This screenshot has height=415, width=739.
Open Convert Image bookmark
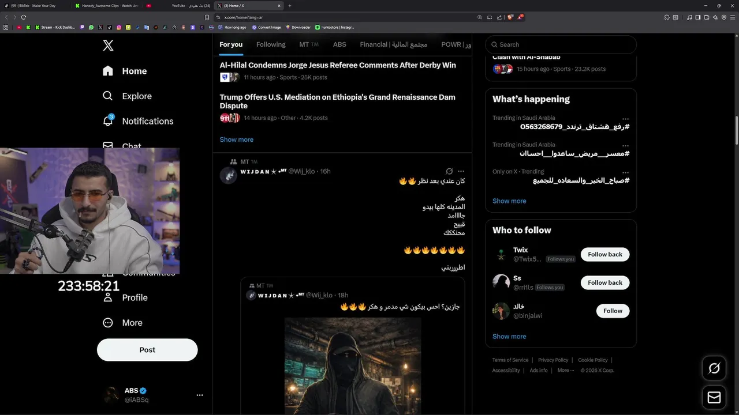[266, 27]
